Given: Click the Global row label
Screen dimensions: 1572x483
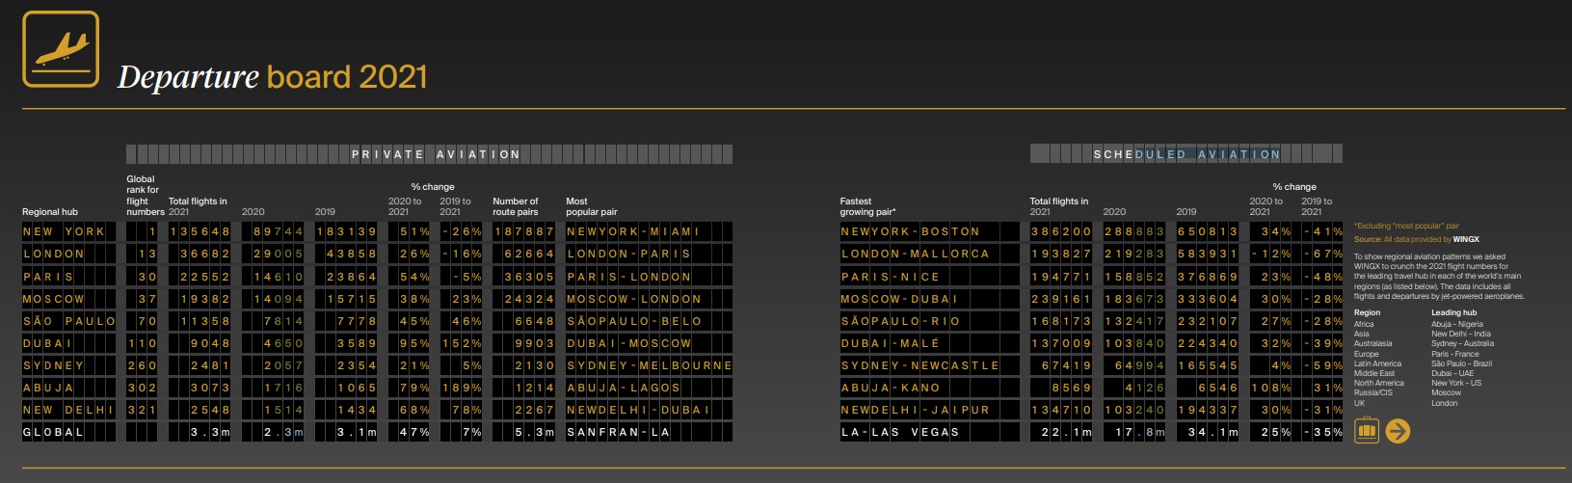Looking at the screenshot, I should 54,433.
